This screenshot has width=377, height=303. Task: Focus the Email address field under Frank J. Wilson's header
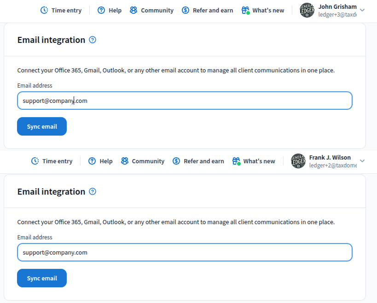(x=184, y=252)
